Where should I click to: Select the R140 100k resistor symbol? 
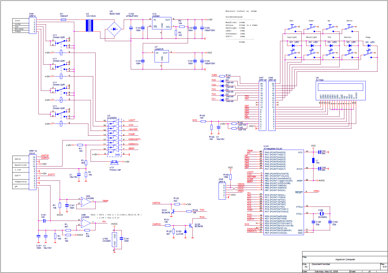230,177
